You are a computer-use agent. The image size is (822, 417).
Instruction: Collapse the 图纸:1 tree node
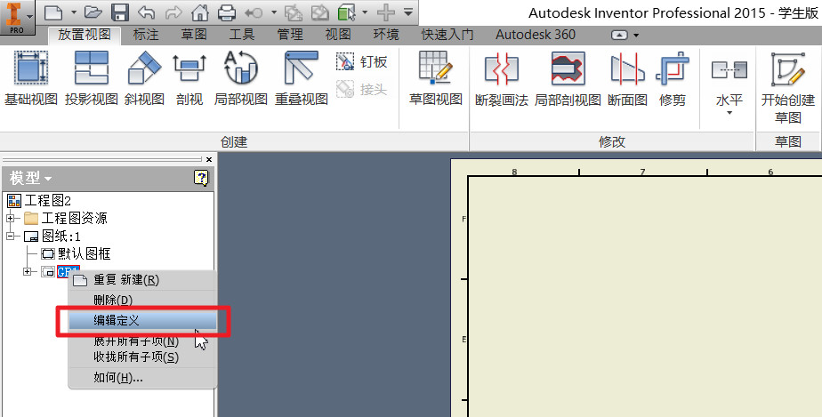point(11,236)
